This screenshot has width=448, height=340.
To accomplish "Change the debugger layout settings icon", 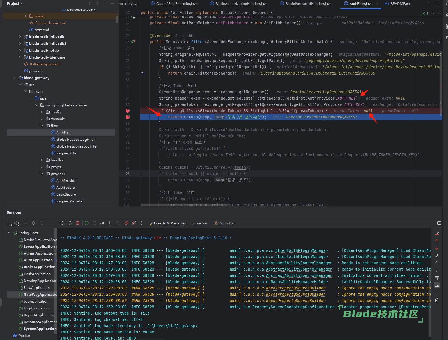I will (439, 223).
